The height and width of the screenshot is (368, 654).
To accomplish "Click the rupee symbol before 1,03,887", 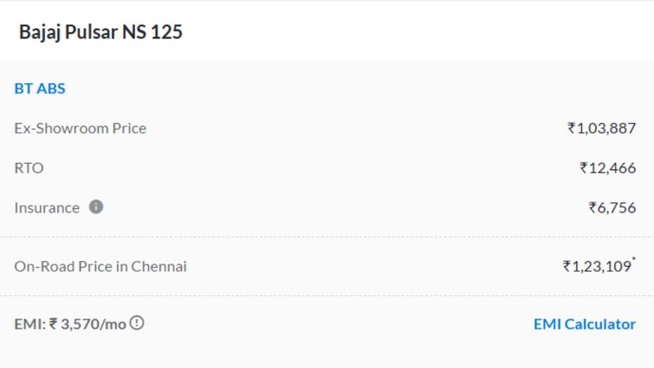I will coord(572,127).
